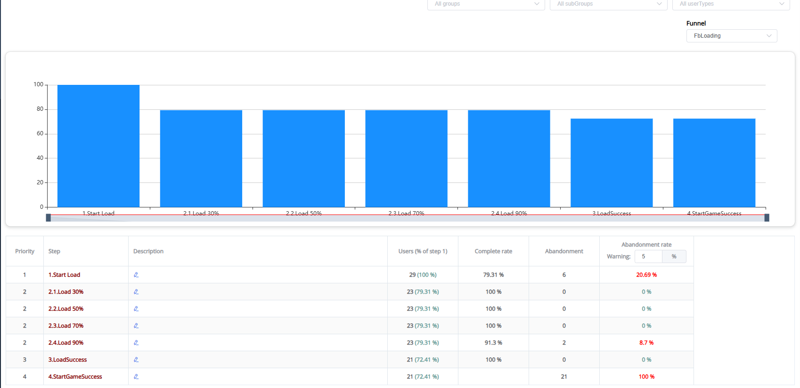
Task: Edit description for 2.2.Load 50% step
Action: click(136, 309)
